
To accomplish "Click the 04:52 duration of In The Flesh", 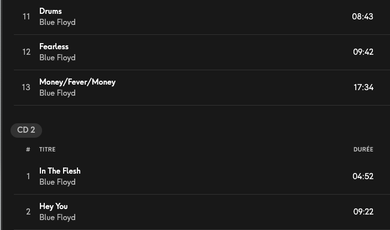I will point(363,176).
